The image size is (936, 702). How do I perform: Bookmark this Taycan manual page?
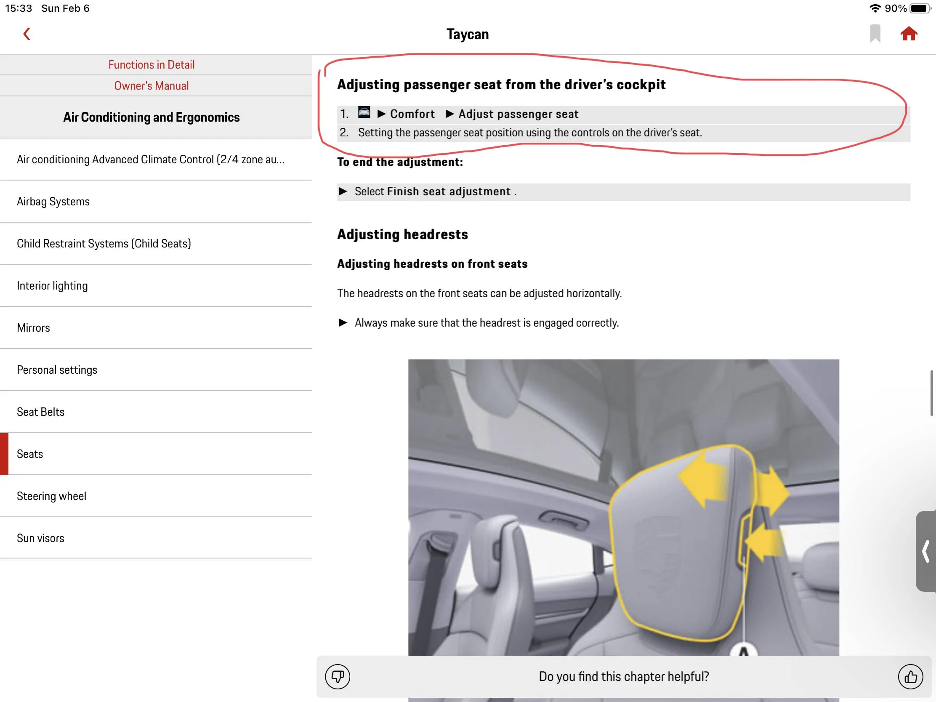pos(875,34)
